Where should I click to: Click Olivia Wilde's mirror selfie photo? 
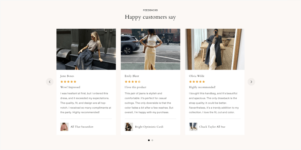click(215, 49)
